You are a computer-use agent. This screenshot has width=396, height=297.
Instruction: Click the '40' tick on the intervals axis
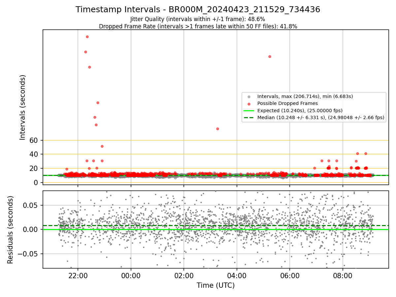tap(34, 154)
